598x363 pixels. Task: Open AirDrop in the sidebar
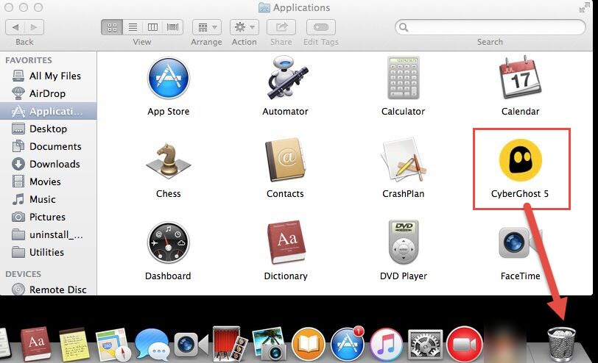pos(49,93)
